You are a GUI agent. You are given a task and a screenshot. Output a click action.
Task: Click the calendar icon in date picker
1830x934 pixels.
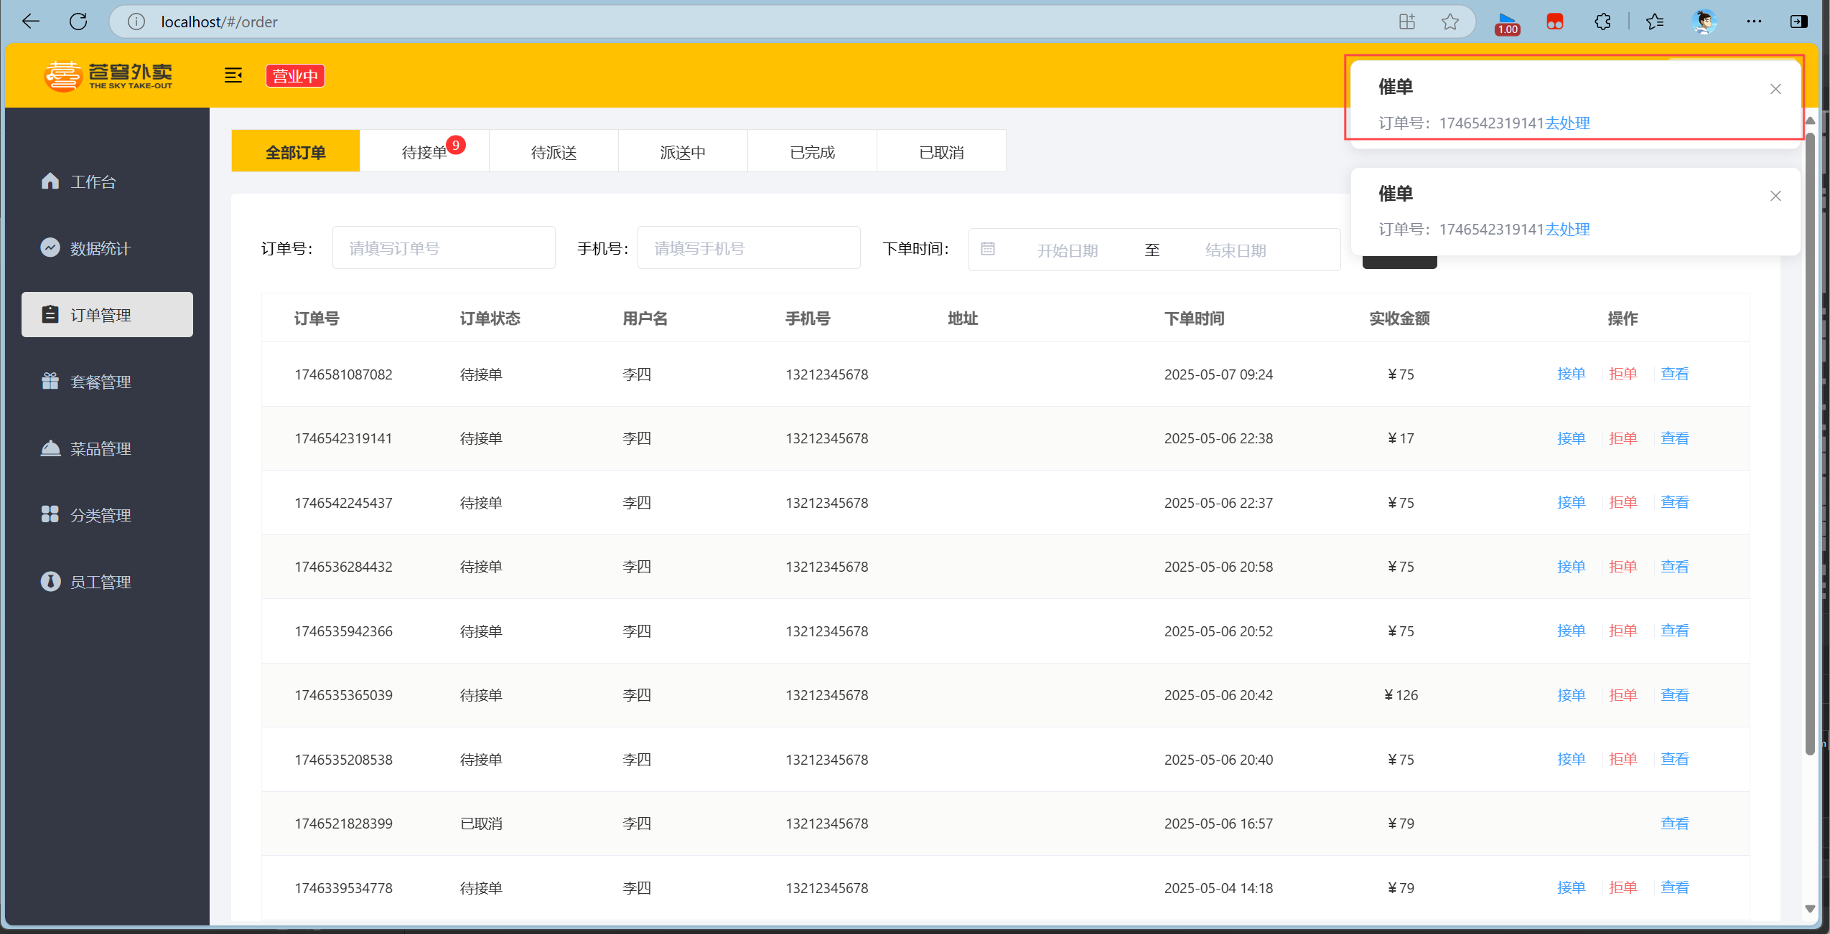(988, 249)
